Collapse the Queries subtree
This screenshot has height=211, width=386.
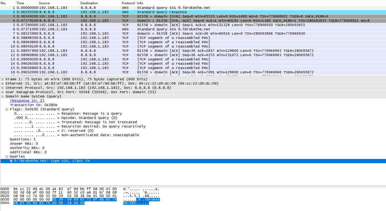(x=7, y=157)
